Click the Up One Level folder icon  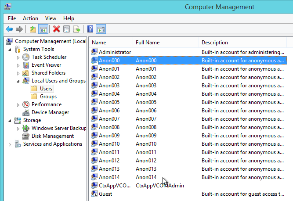coord(33,29)
